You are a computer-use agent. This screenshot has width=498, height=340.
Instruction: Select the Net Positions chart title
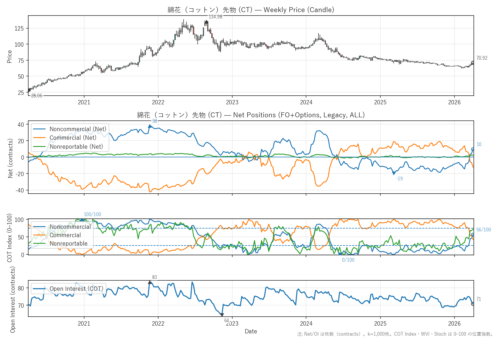click(251, 115)
